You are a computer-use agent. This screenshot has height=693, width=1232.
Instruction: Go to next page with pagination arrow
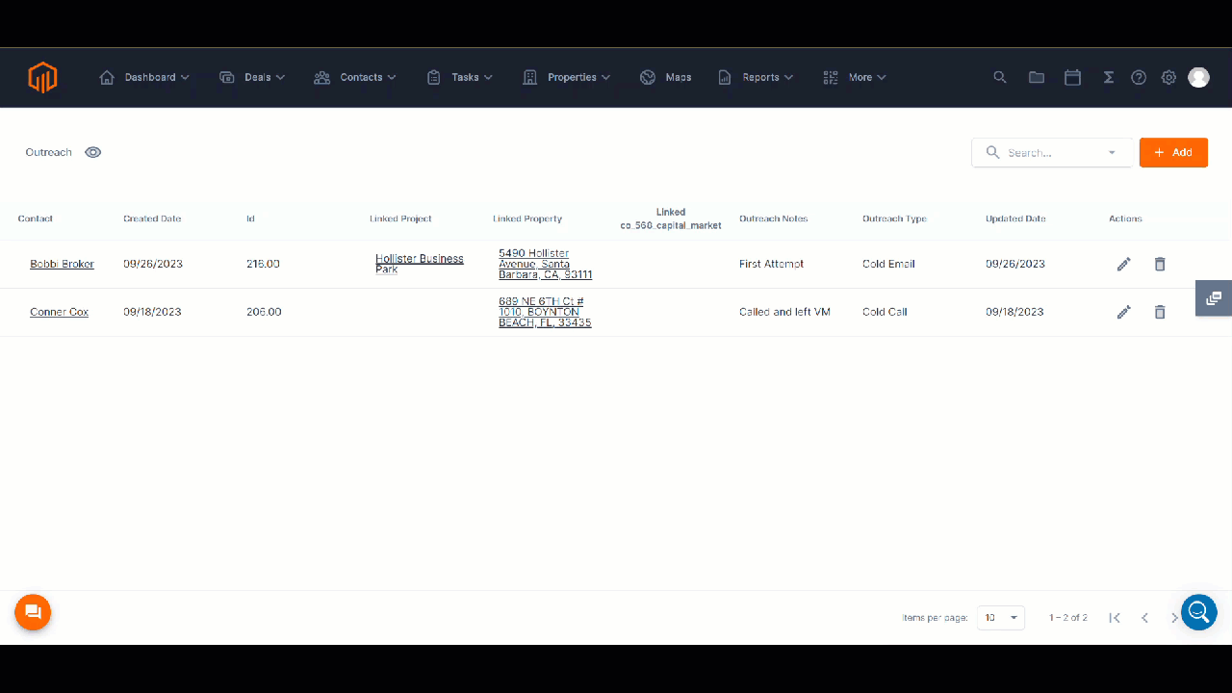click(x=1174, y=617)
